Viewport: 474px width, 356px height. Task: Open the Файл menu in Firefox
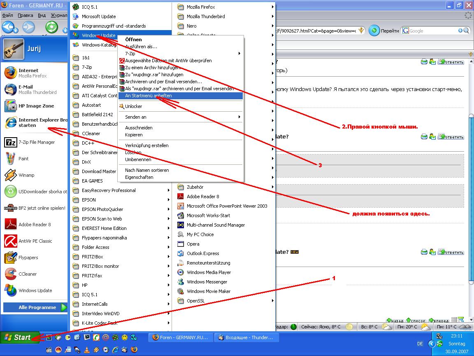(x=7, y=15)
